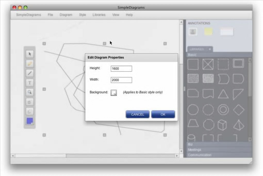Select the white index card annotation
The height and width of the screenshot is (176, 263).
tap(227, 32)
